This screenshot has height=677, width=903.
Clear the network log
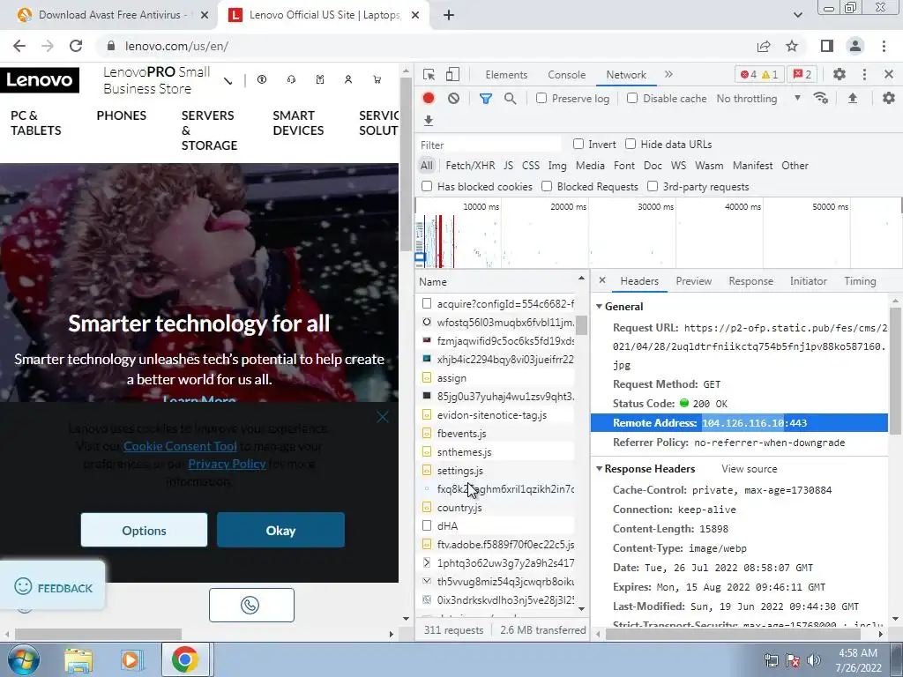pyautogui.click(x=454, y=99)
